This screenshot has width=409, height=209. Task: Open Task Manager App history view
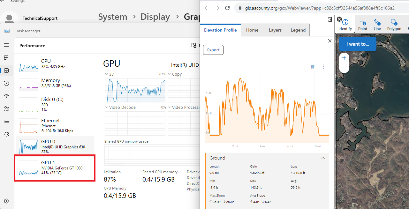(6, 83)
